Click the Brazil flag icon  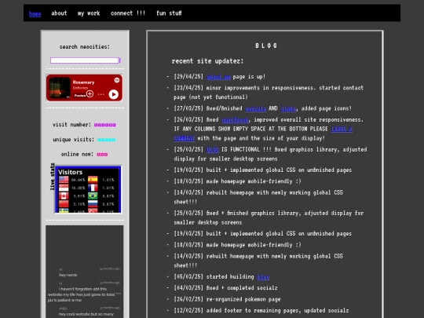pyautogui.click(x=93, y=196)
